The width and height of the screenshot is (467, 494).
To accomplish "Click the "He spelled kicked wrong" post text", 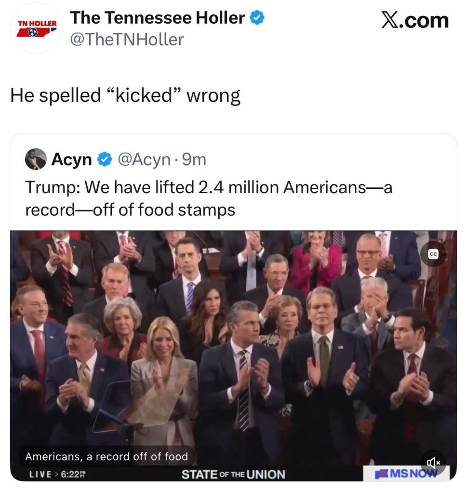I will click(125, 96).
